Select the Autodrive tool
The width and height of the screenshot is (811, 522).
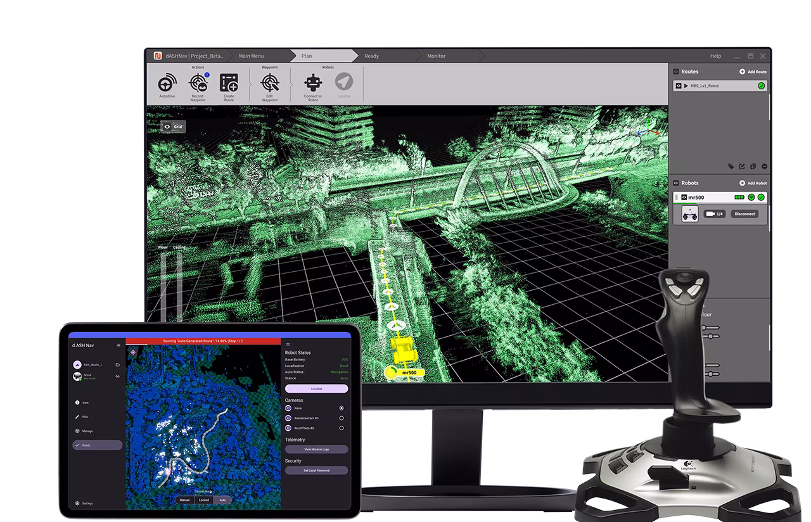[166, 84]
